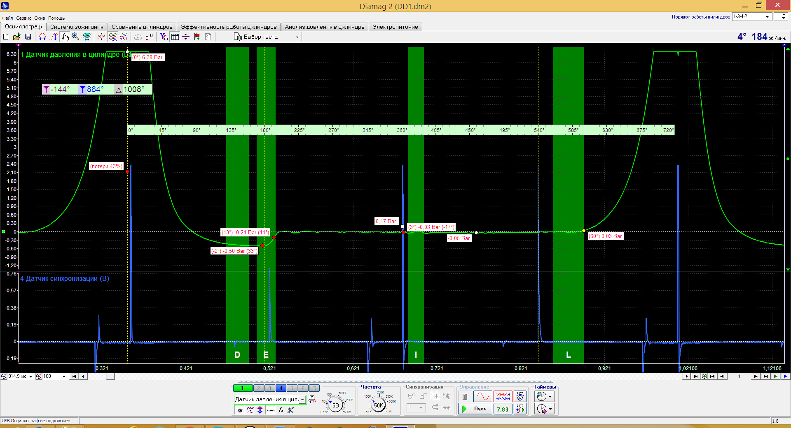Switch to Электропитание tab
The height and width of the screenshot is (428, 791).
(x=395, y=27)
